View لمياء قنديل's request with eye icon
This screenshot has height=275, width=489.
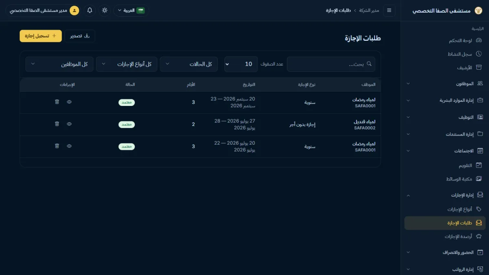point(69,124)
